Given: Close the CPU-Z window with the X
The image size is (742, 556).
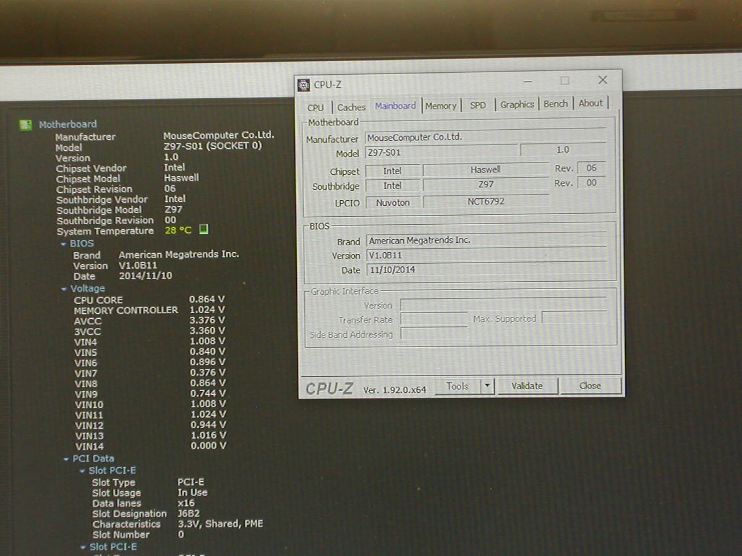Looking at the screenshot, I should (603, 80).
